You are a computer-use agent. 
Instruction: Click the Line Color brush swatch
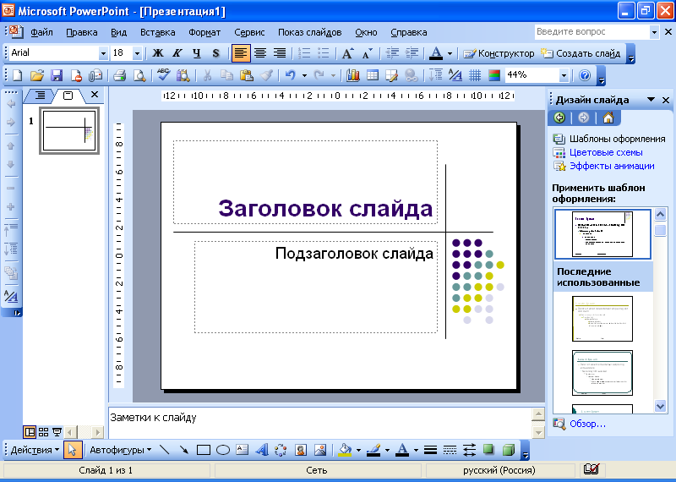pos(373,450)
